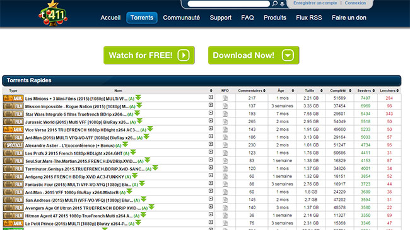Image resolution: width=410 pixels, height=230 pixels.
Task: Open the Communauté menu
Action: (x=181, y=18)
